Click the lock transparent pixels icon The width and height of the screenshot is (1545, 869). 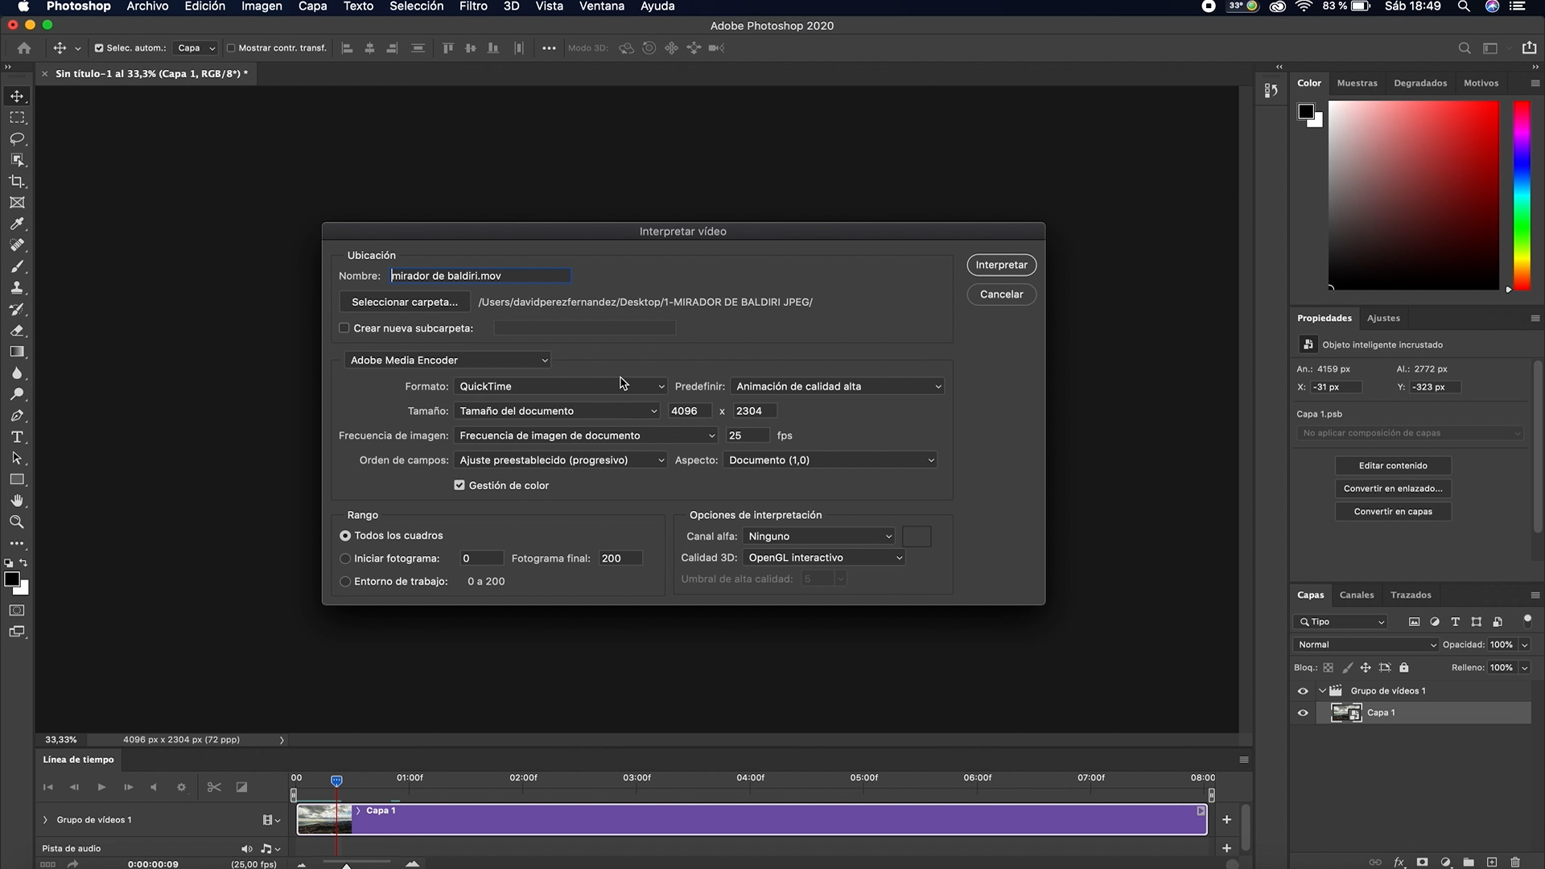click(1329, 667)
